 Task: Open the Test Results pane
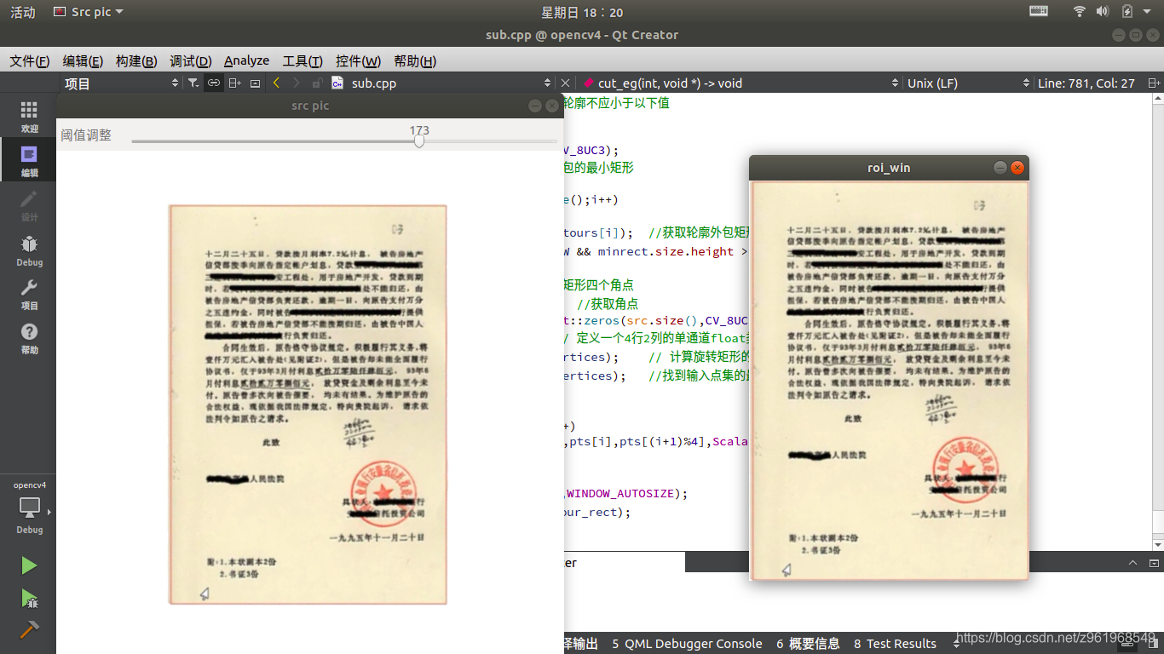(x=895, y=644)
